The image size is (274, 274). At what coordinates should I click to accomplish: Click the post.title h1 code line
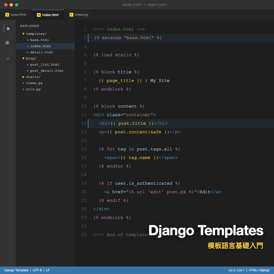coord(134,123)
